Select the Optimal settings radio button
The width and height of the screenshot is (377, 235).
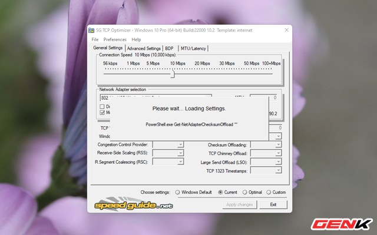coord(245,192)
